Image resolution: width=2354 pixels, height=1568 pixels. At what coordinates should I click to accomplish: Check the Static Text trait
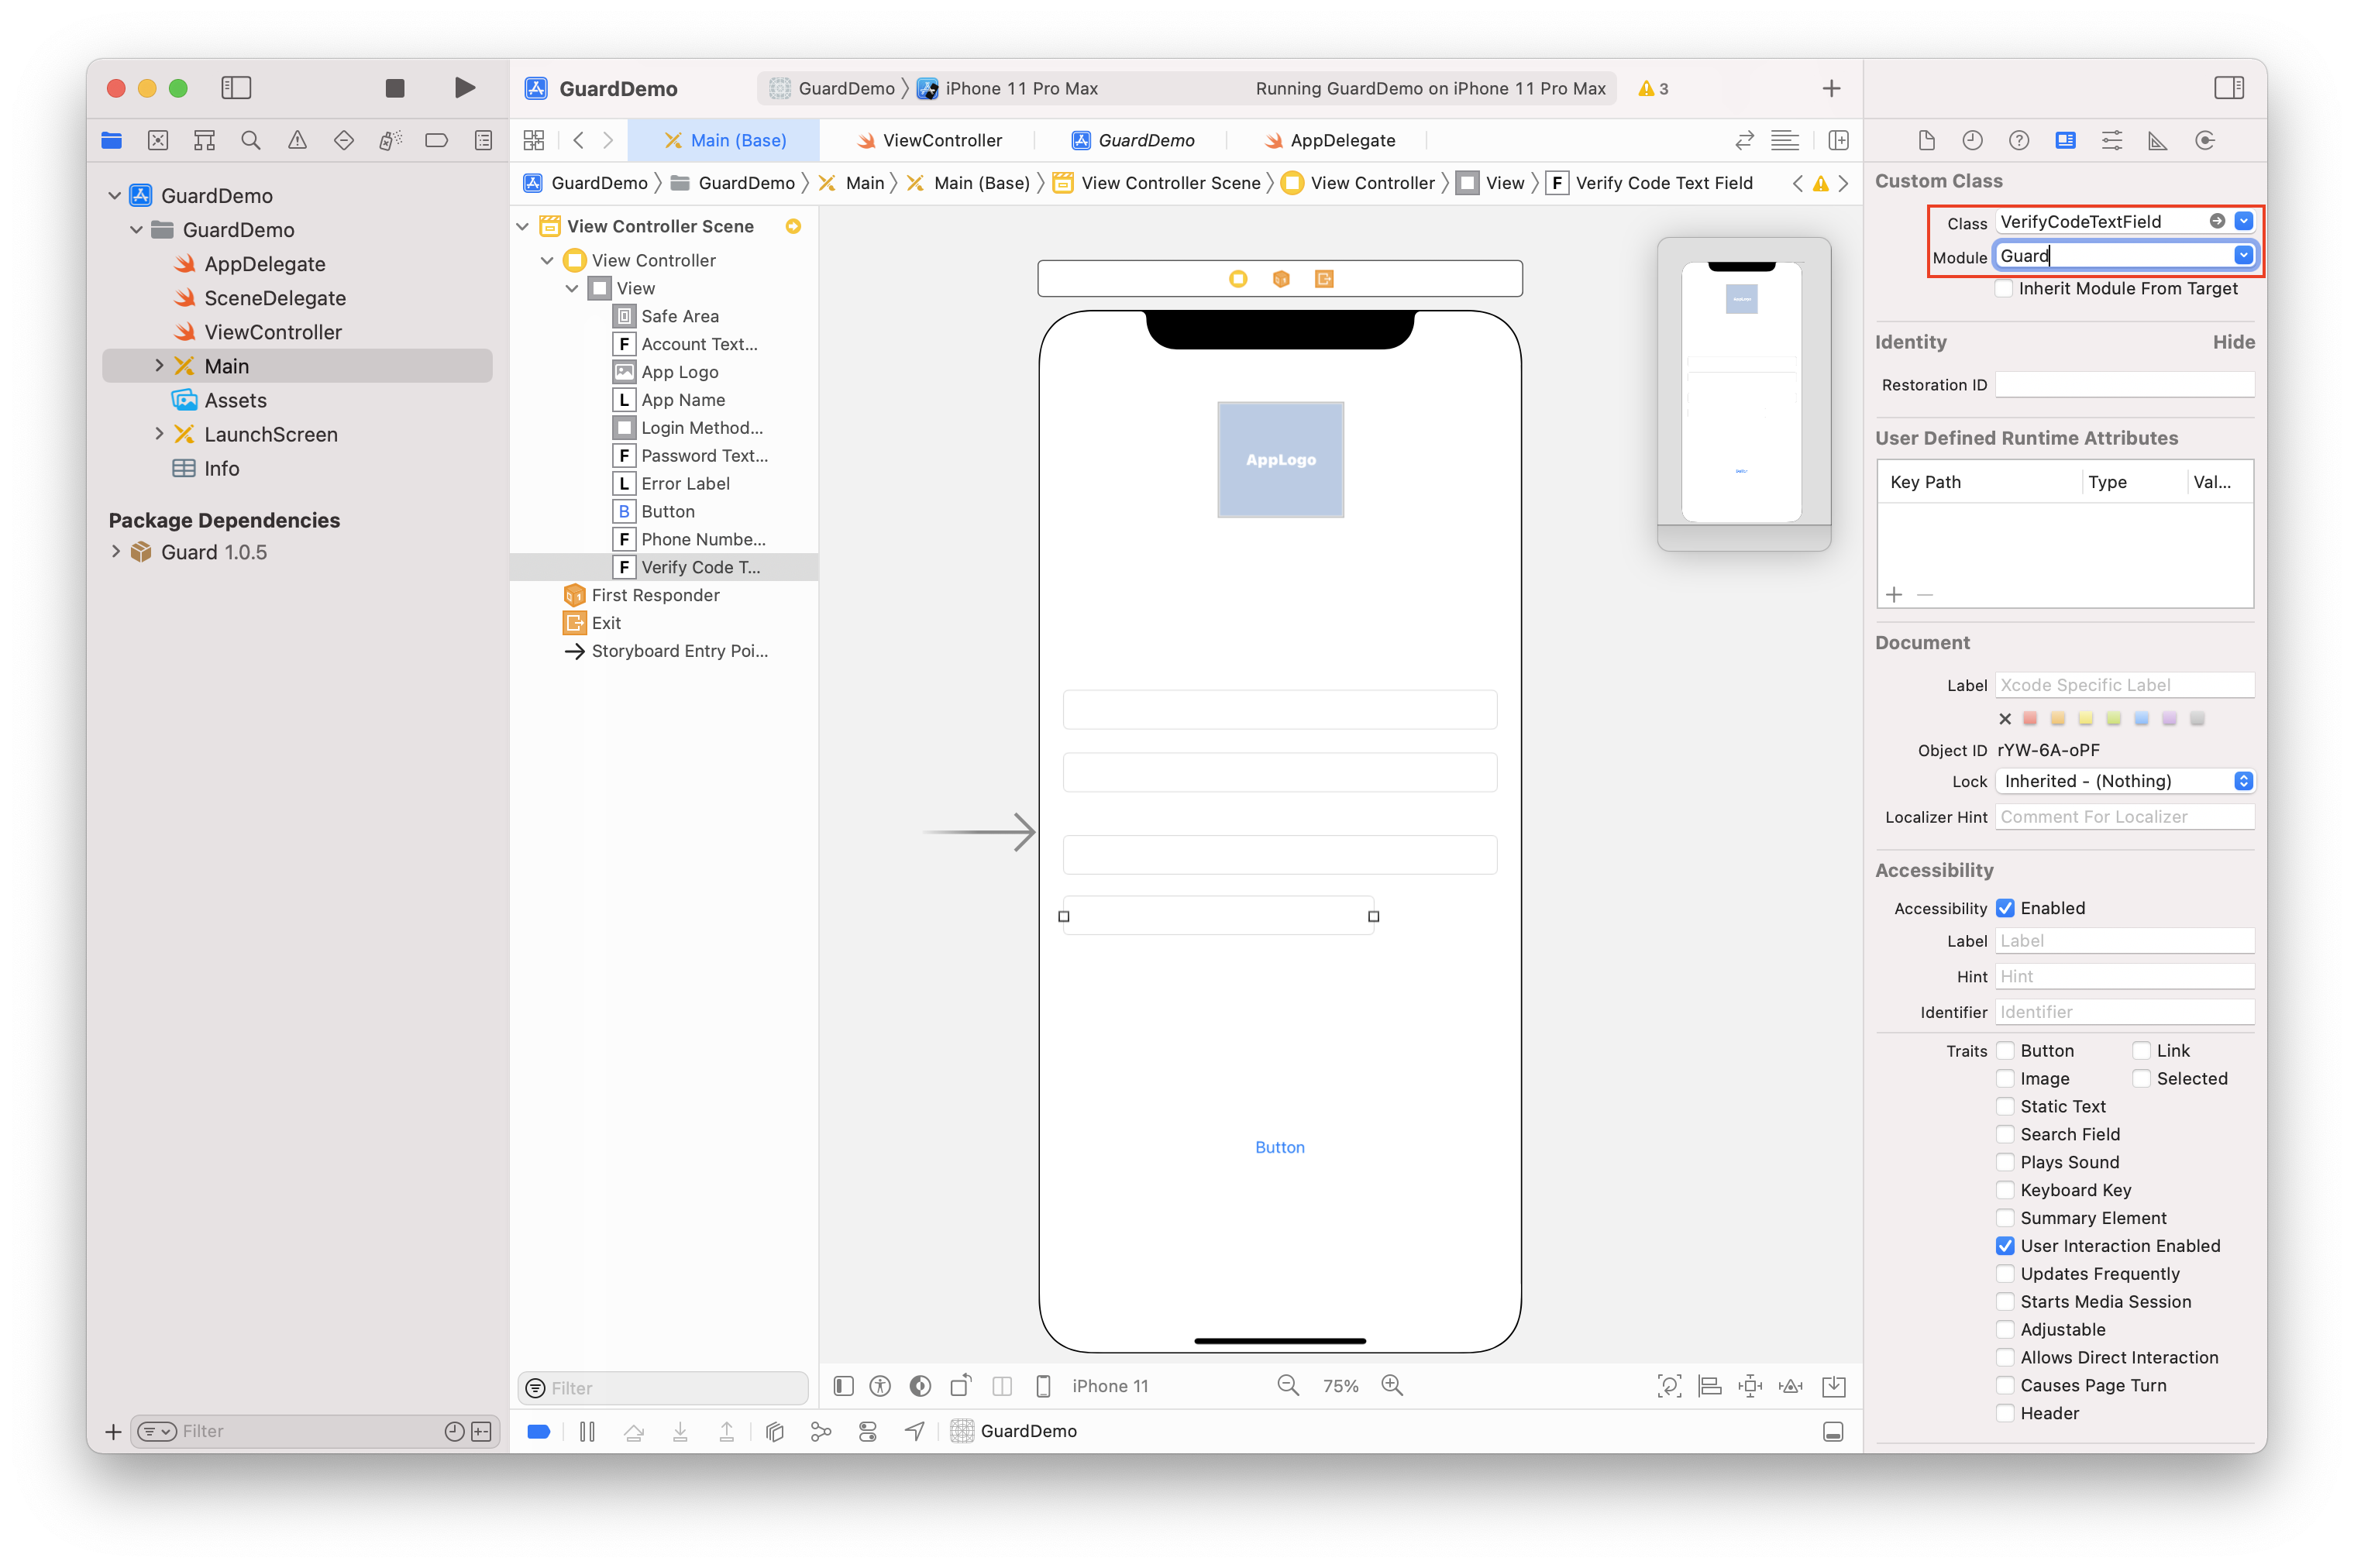(2004, 1106)
